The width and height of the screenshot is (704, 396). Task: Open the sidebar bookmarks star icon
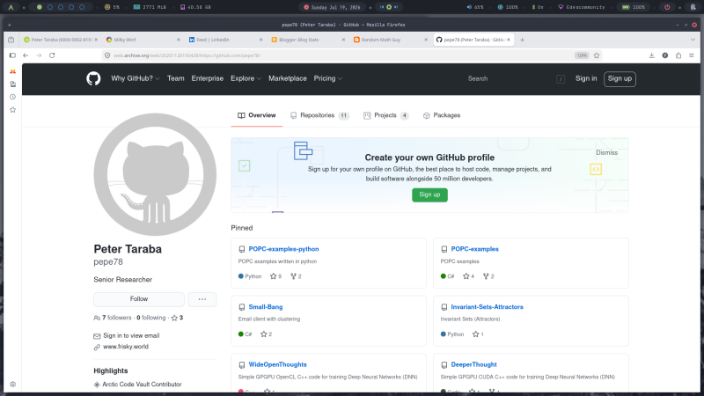12,109
